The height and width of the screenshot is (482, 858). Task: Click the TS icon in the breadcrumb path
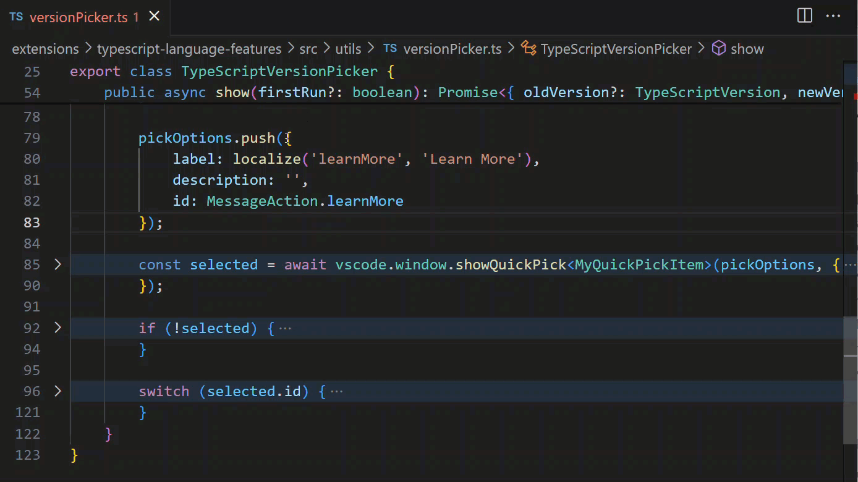click(x=389, y=49)
